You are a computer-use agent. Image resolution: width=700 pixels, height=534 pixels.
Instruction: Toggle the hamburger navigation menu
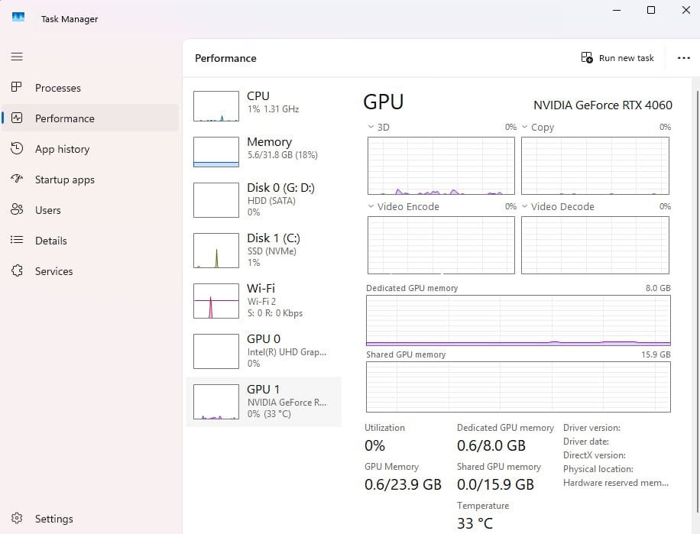(x=17, y=57)
